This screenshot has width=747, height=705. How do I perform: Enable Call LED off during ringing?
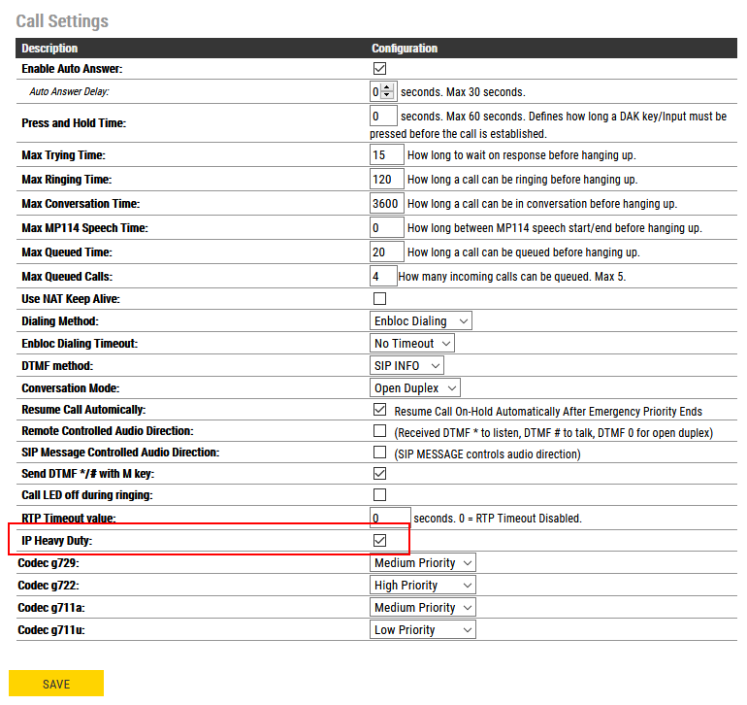(379, 495)
